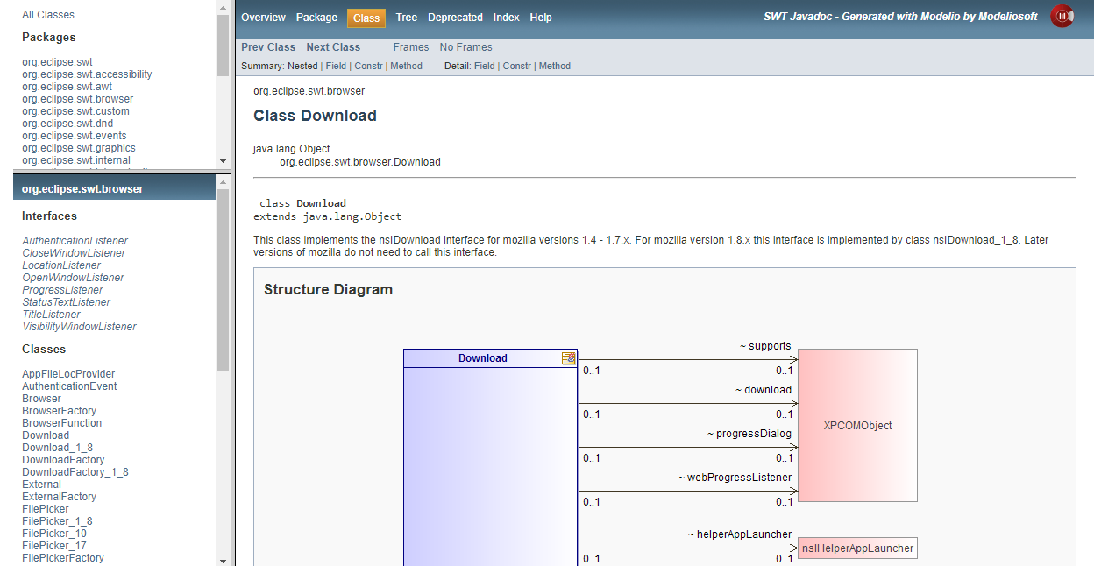Open CloseWindowListener interface
1094x566 pixels.
[74, 253]
